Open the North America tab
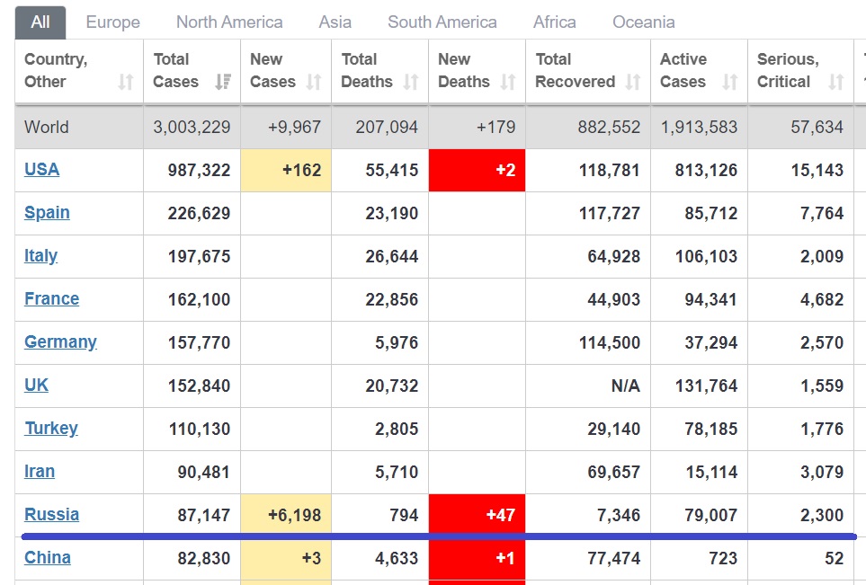Viewport: 866px width, 585px height. [229, 22]
